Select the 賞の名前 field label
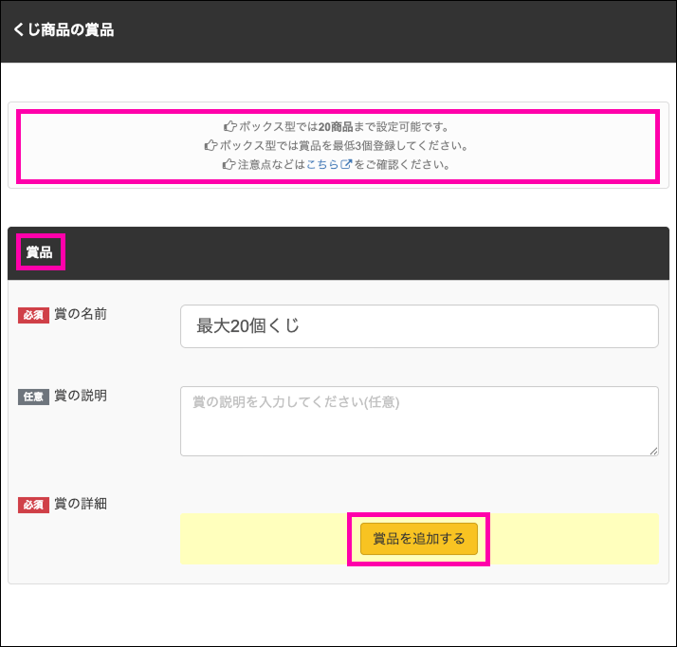Screen dimensions: 677x647 pos(81,314)
